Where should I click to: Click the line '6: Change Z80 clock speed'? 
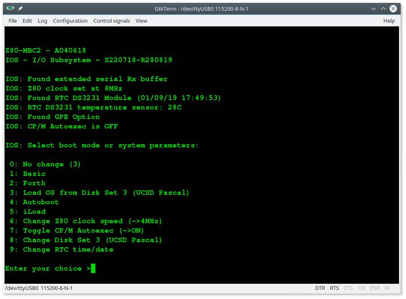point(86,221)
